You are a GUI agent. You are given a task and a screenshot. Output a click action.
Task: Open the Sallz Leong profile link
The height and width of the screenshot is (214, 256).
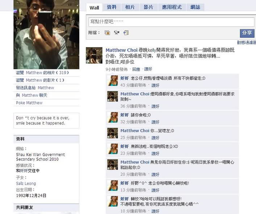click(x=26, y=183)
